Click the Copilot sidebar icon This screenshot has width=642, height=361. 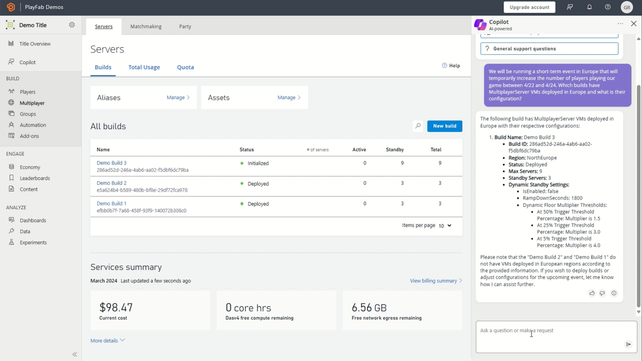point(11,62)
